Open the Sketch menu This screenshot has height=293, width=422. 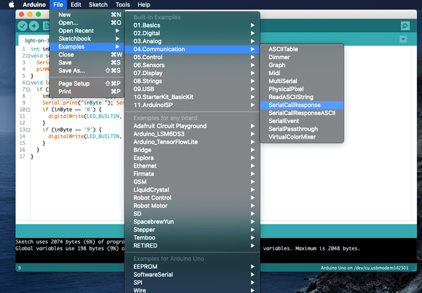[98, 4]
